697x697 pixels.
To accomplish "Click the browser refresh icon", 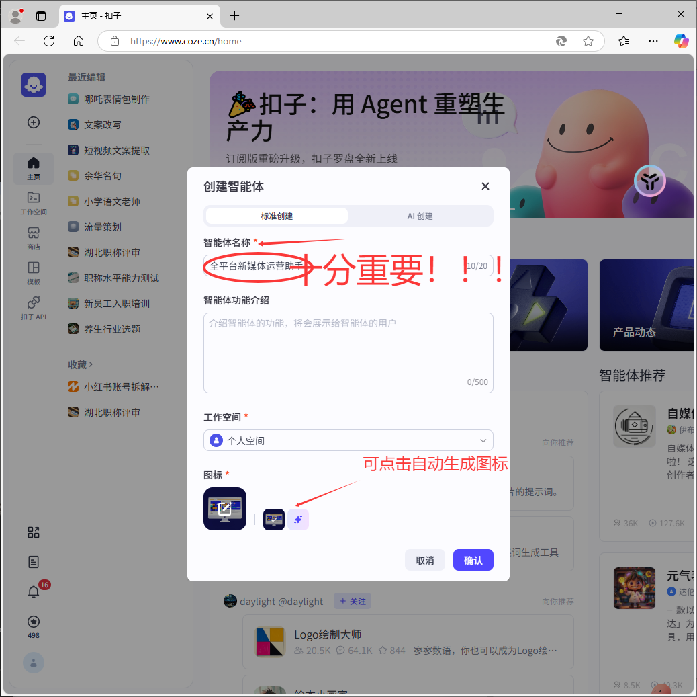I will [49, 41].
